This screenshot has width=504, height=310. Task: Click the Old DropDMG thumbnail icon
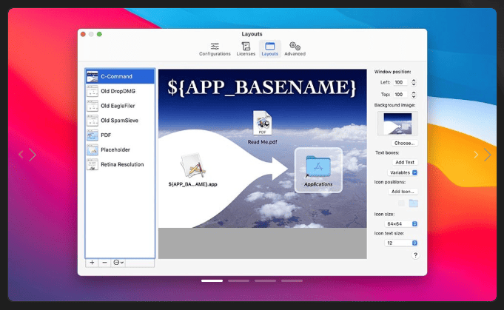tap(93, 91)
